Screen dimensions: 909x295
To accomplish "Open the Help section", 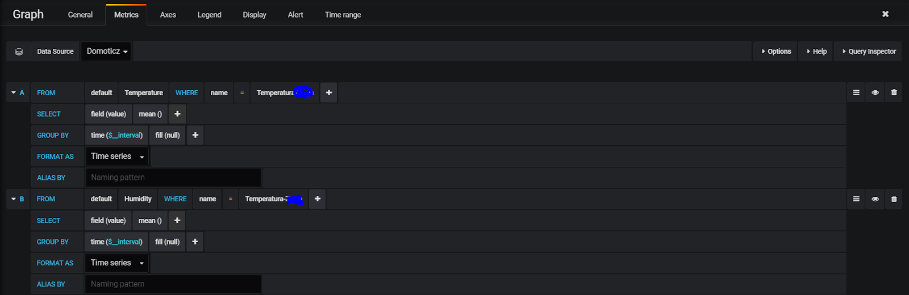I will pyautogui.click(x=816, y=52).
